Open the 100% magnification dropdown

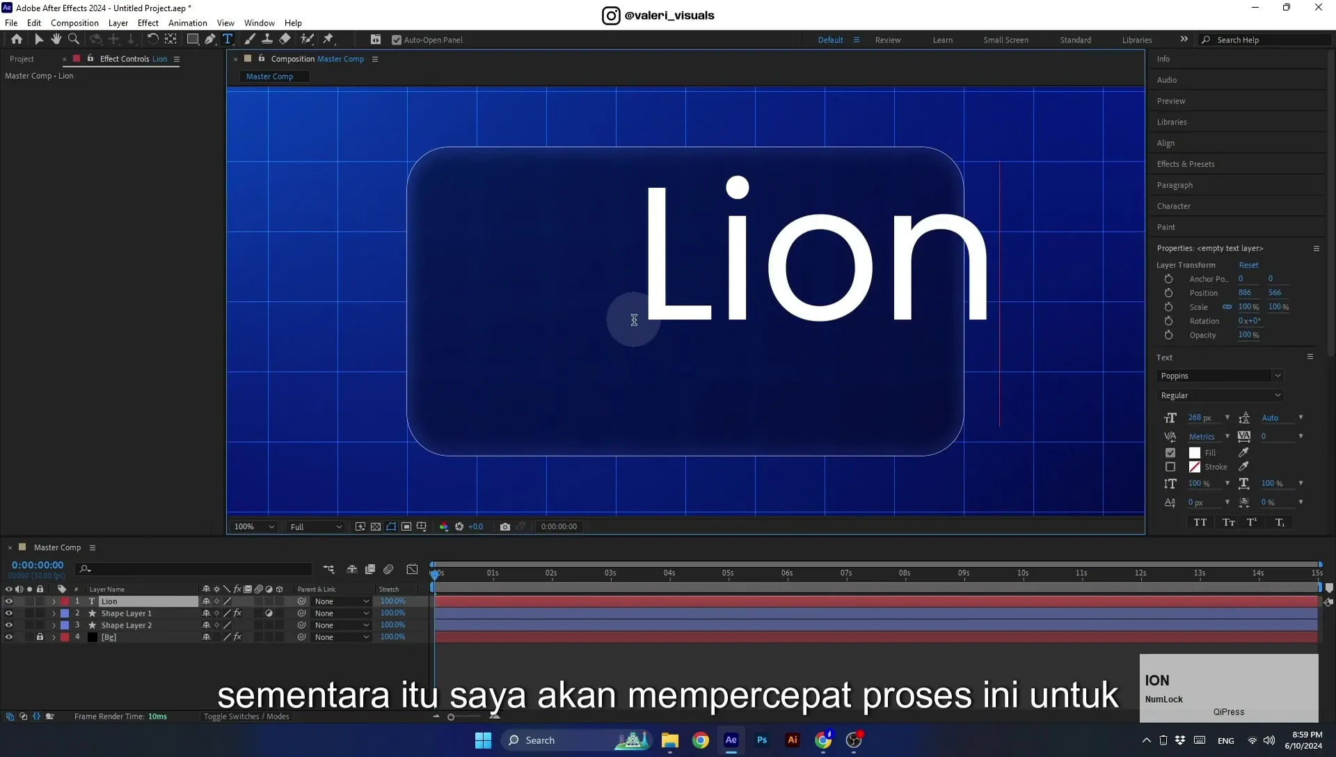254,527
